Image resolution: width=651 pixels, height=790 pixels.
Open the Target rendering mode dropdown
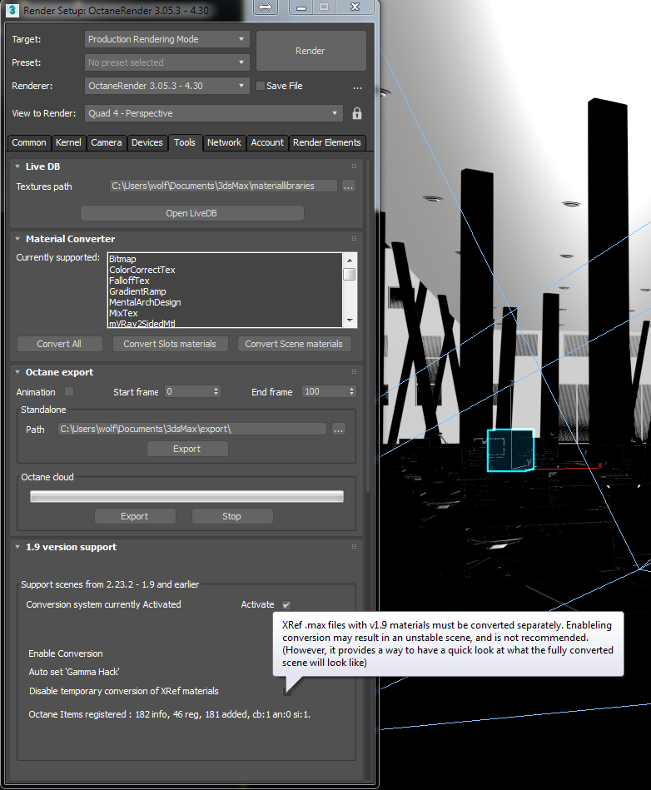click(x=166, y=39)
